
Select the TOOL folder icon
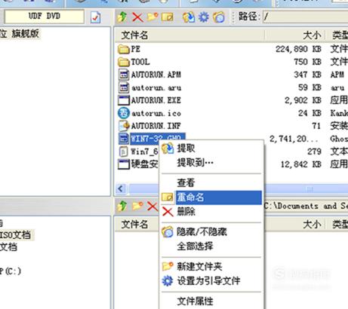point(124,62)
